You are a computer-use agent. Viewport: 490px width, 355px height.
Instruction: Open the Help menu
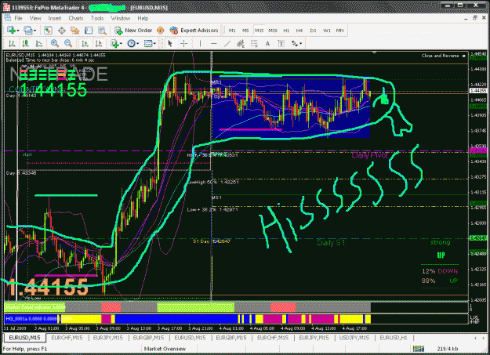pyautogui.click(x=143, y=18)
